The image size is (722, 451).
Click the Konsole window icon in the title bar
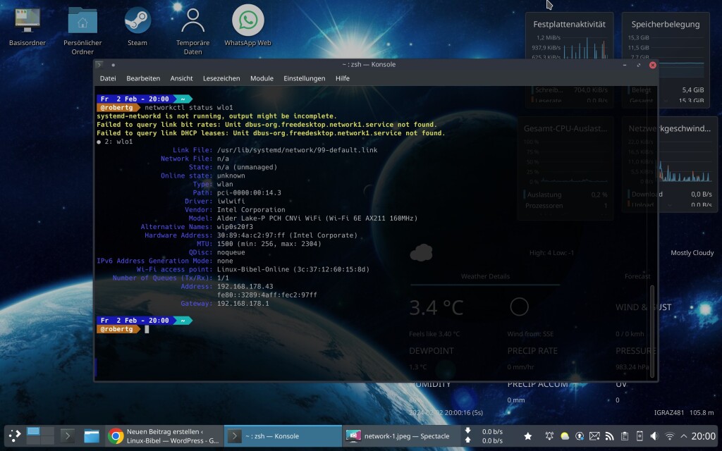tap(99, 65)
